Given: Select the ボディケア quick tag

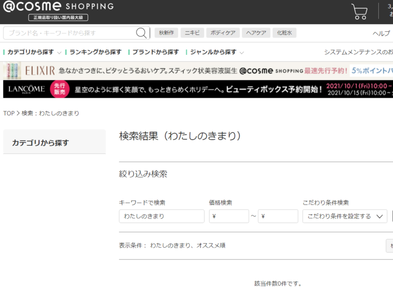Looking at the screenshot, I should tap(223, 33).
